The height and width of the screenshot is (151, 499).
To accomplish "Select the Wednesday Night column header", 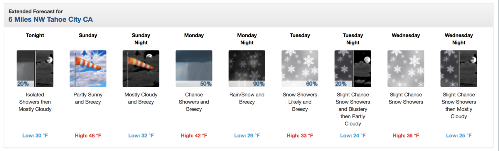I will (459, 39).
